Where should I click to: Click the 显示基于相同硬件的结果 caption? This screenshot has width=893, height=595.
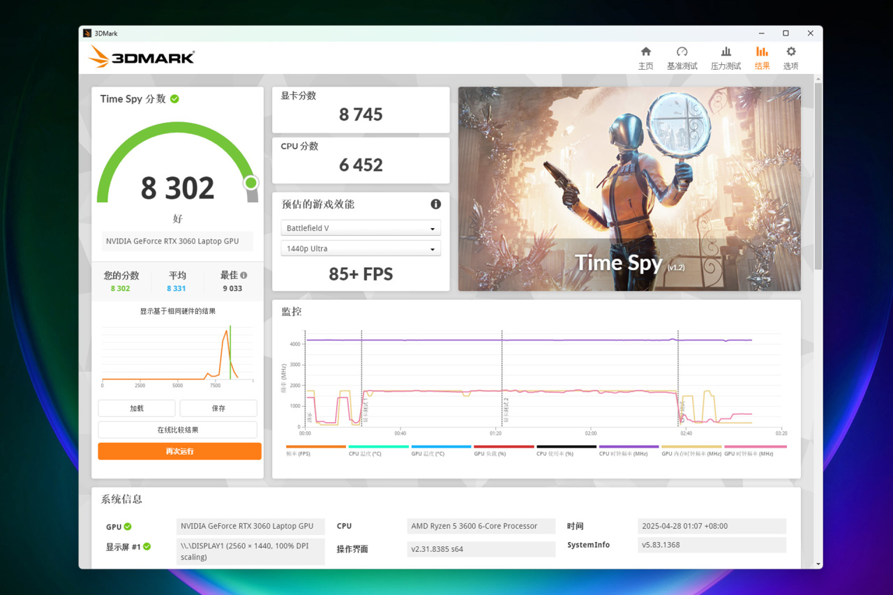pos(178,311)
